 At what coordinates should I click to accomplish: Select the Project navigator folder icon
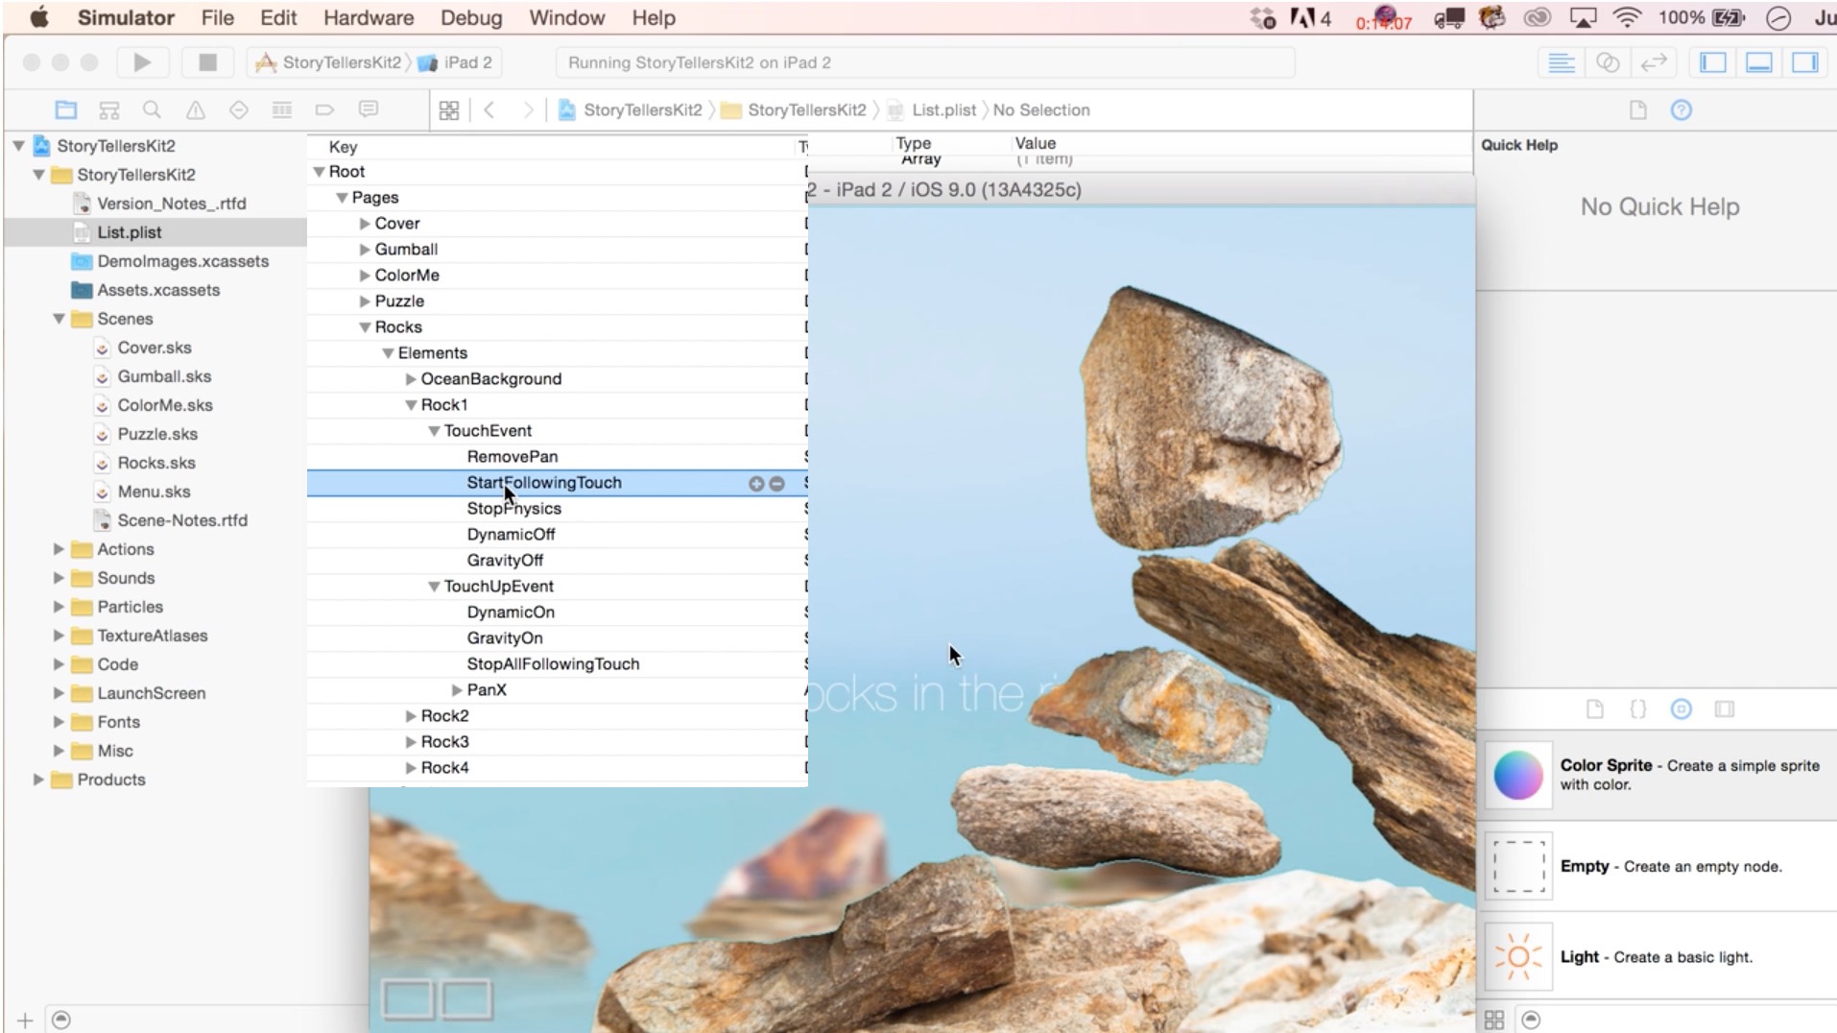pos(65,110)
